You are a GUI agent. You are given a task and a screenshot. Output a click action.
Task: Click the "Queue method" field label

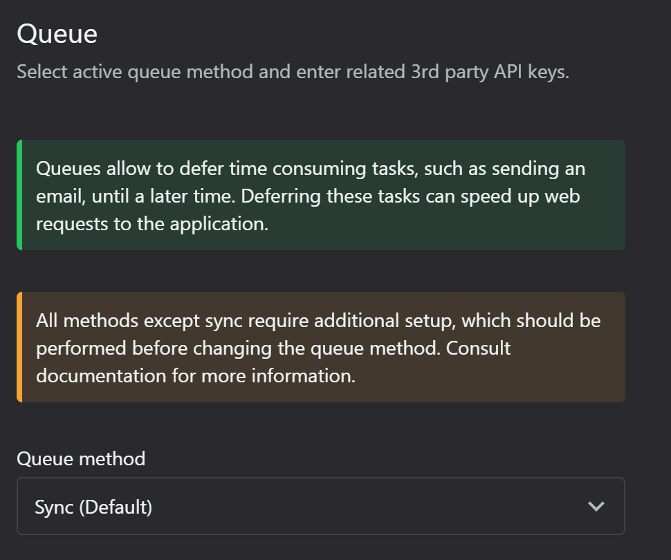pos(81,459)
